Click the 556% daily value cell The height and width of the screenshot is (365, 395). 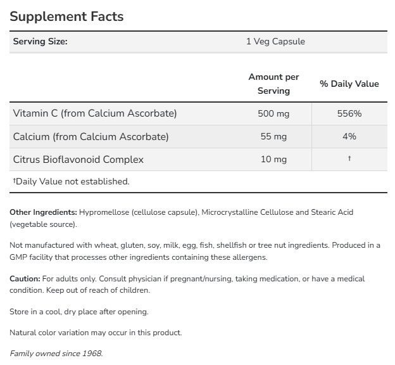(x=349, y=113)
